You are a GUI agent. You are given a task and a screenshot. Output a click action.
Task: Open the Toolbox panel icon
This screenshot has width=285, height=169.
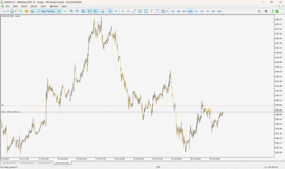click(x=32, y=11)
